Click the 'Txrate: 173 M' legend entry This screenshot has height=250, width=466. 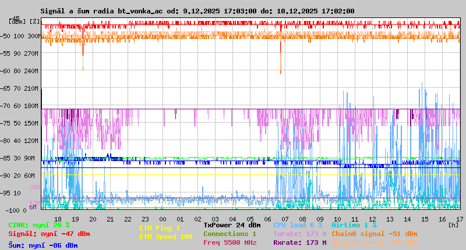tap(300, 234)
